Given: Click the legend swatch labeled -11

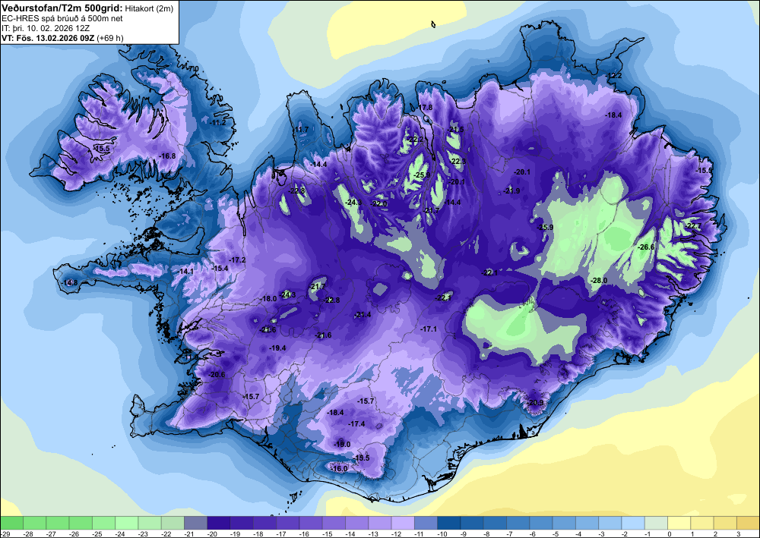Looking at the screenshot, I should point(426,523).
